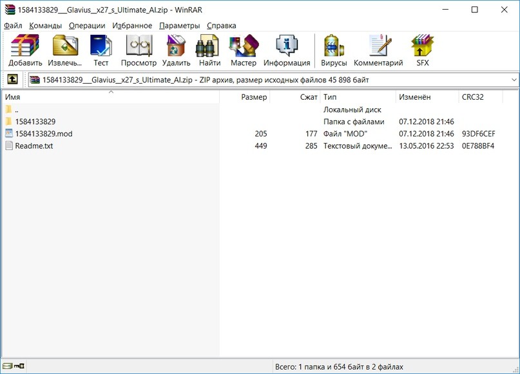The image size is (520, 374).
Task: Click the Извлечь (Extract) toolbar icon
Action: (65, 51)
